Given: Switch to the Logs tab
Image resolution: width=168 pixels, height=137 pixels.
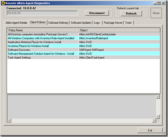Looking at the screenshot, I should [97, 23].
